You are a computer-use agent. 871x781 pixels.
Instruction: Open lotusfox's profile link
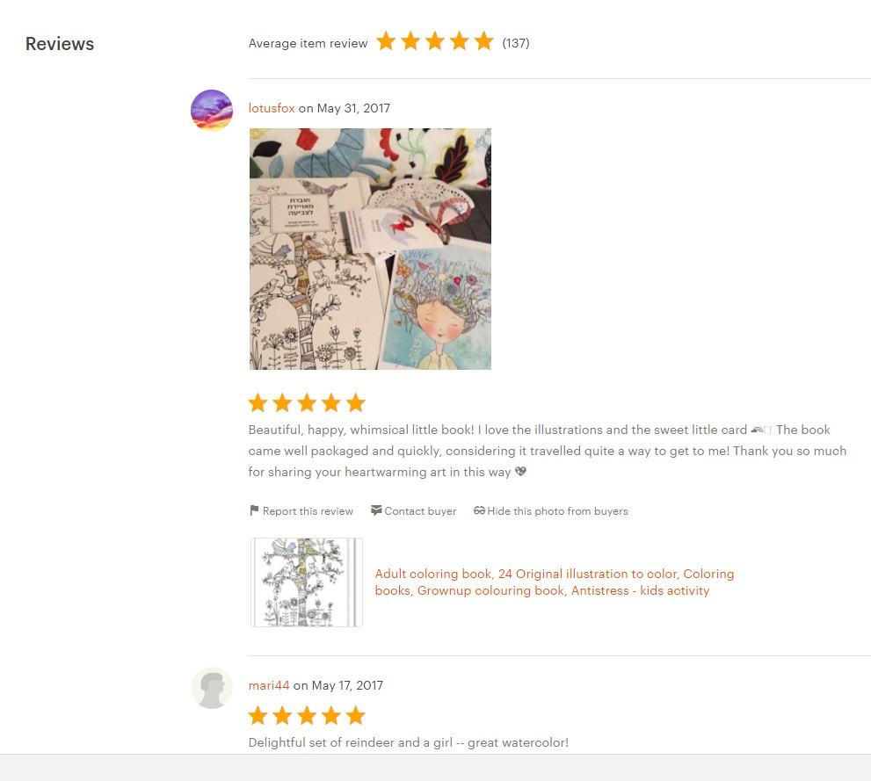272,108
